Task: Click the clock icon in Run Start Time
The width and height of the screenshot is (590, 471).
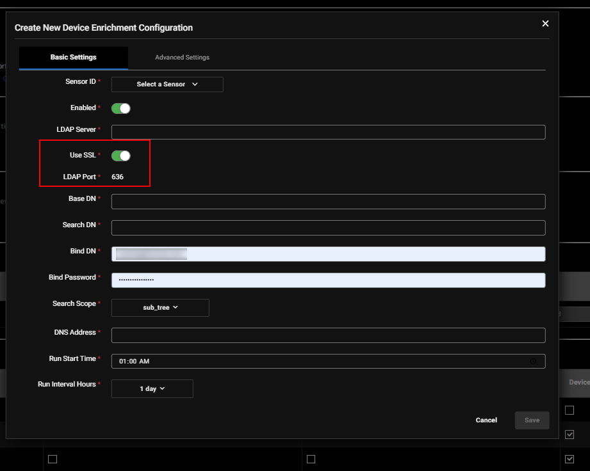Action: point(533,362)
